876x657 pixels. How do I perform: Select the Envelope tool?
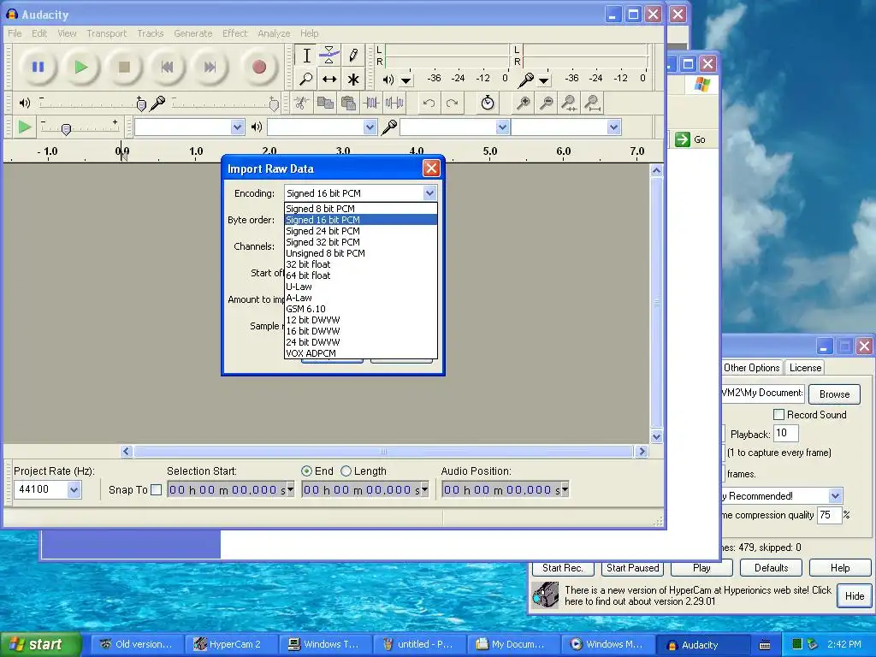(x=329, y=56)
